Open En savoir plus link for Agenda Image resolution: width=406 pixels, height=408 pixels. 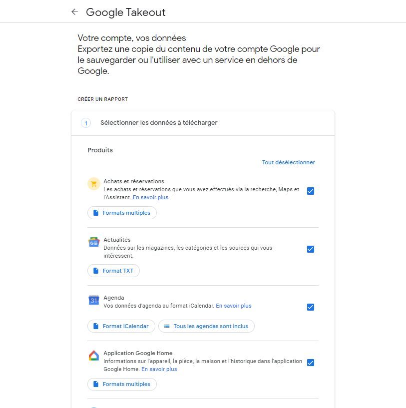click(x=233, y=306)
